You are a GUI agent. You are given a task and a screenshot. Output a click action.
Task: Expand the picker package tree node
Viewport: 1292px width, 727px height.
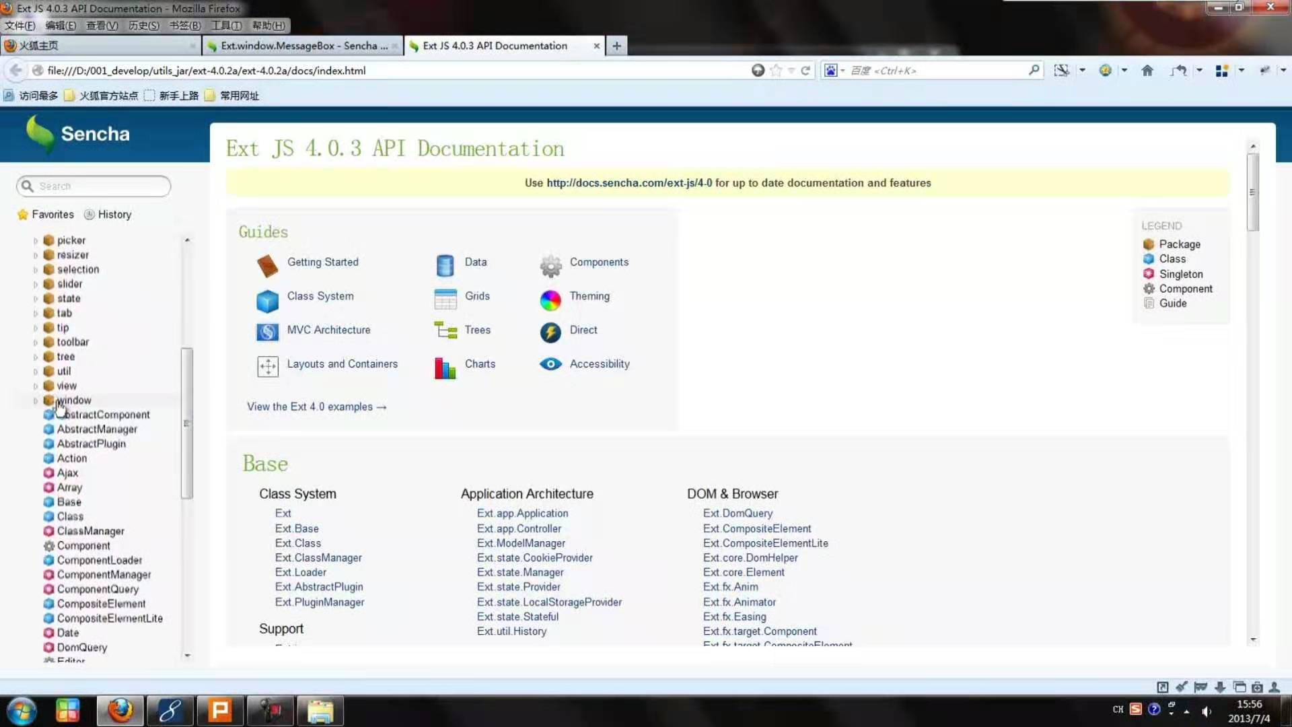point(36,241)
